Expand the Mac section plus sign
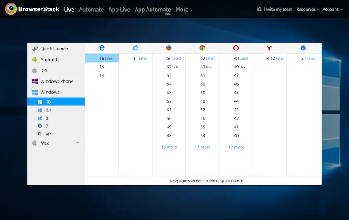 click(x=78, y=142)
